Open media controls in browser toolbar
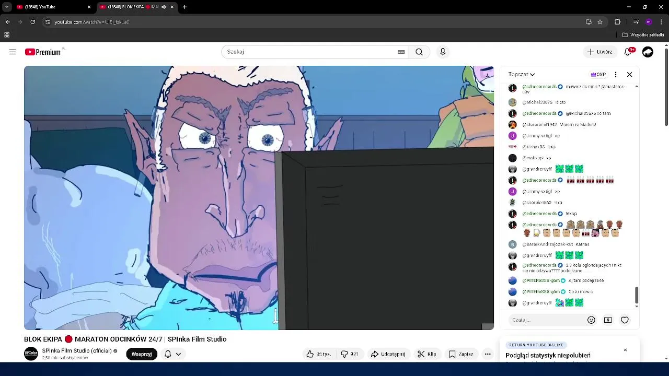Image resolution: width=669 pixels, height=376 pixels. coord(636,22)
